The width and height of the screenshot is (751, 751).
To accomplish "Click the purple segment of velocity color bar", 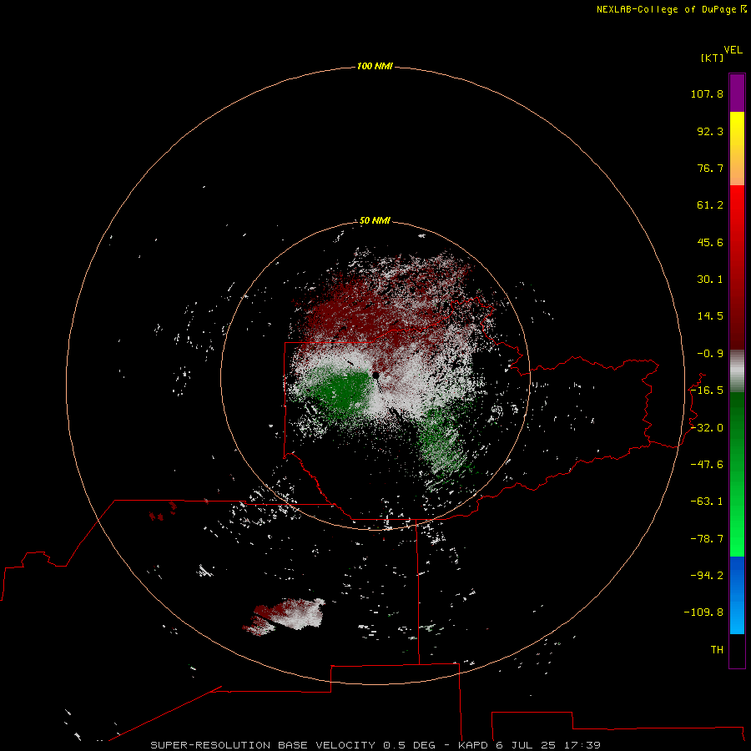I will tap(737, 93).
